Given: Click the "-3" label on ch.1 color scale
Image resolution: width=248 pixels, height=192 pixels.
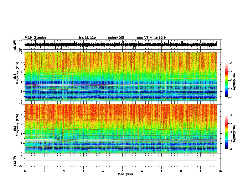Looking at the screenshot, I should coord(231,63).
